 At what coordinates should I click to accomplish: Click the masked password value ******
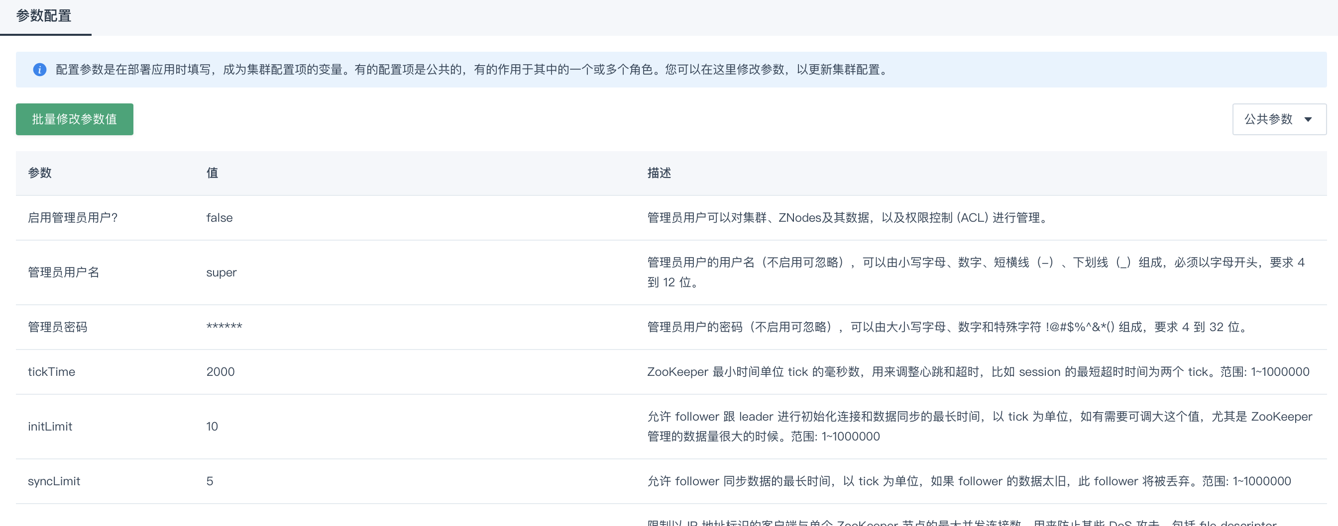[x=224, y=326]
